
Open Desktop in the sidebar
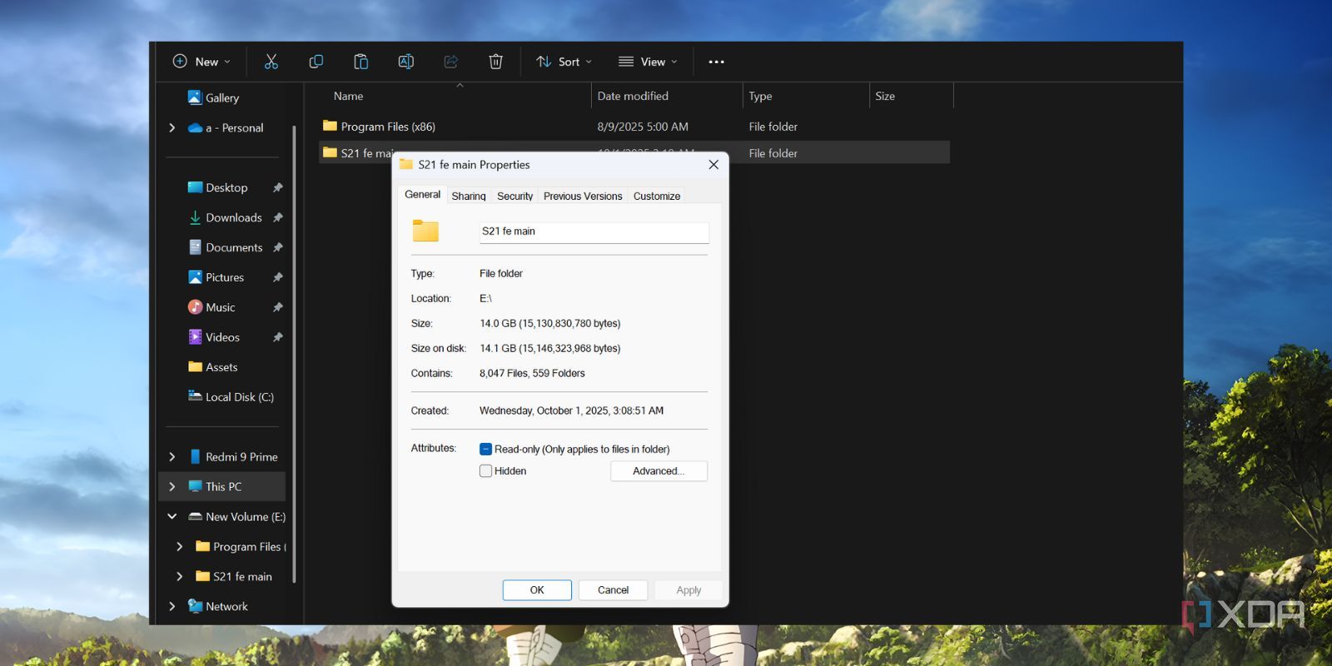pos(217,187)
